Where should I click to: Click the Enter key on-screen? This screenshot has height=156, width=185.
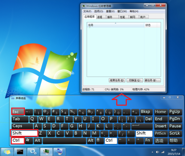pyautogui.click(x=142, y=126)
